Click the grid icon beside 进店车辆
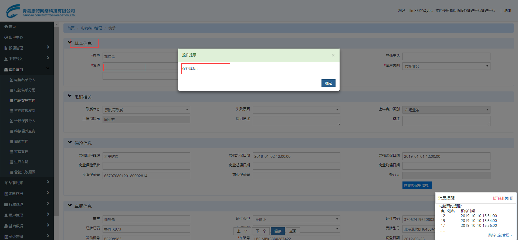The width and height of the screenshot is (518, 240). point(11,162)
